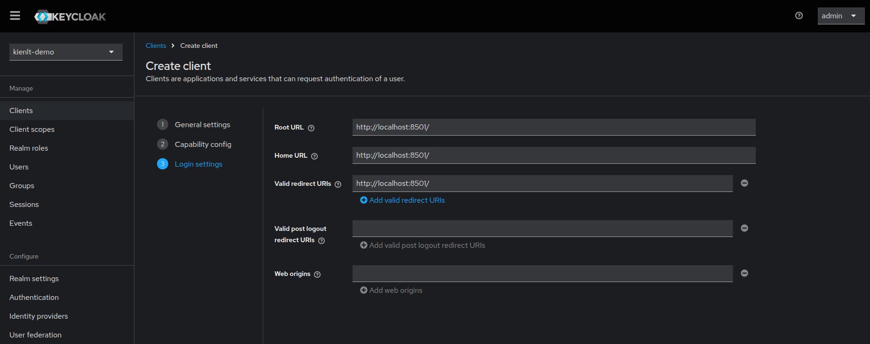
Task: Show help for Root URL field
Action: (311, 128)
